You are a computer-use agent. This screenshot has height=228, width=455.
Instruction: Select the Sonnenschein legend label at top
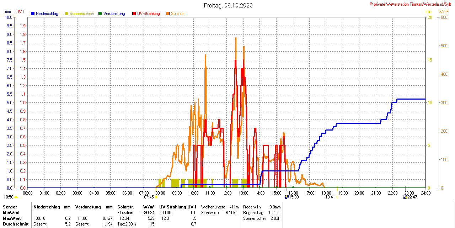[x=82, y=14]
